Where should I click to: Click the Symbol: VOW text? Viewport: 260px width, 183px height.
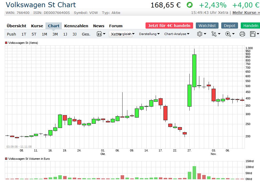[x=86, y=13]
